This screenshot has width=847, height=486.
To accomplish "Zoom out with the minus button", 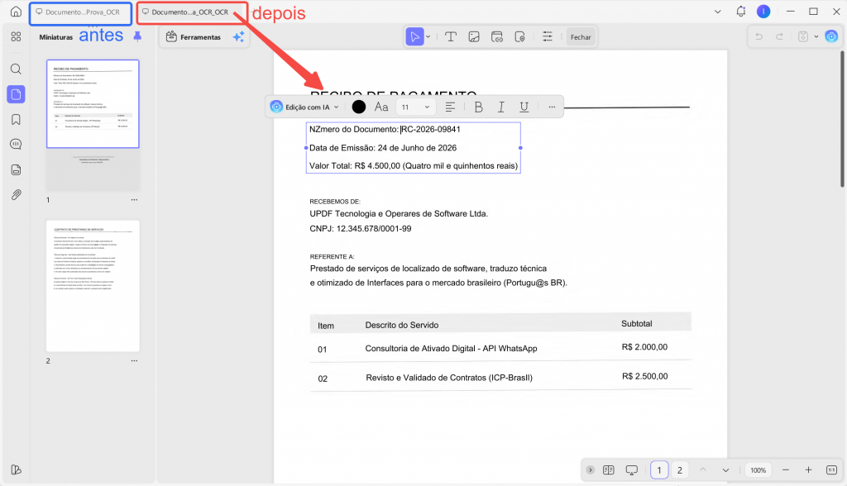I will 786,470.
